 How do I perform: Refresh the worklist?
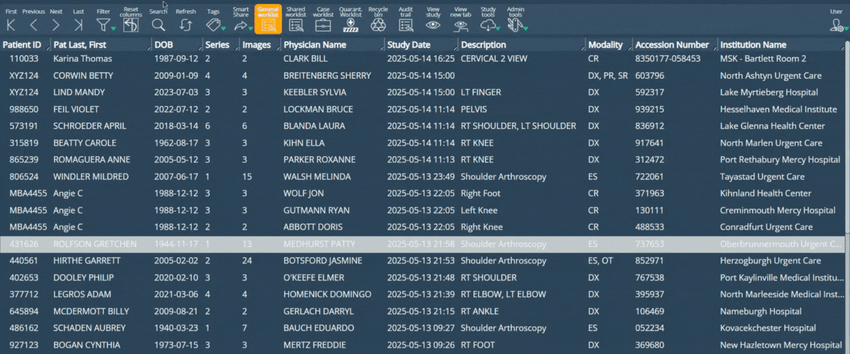[x=185, y=25]
